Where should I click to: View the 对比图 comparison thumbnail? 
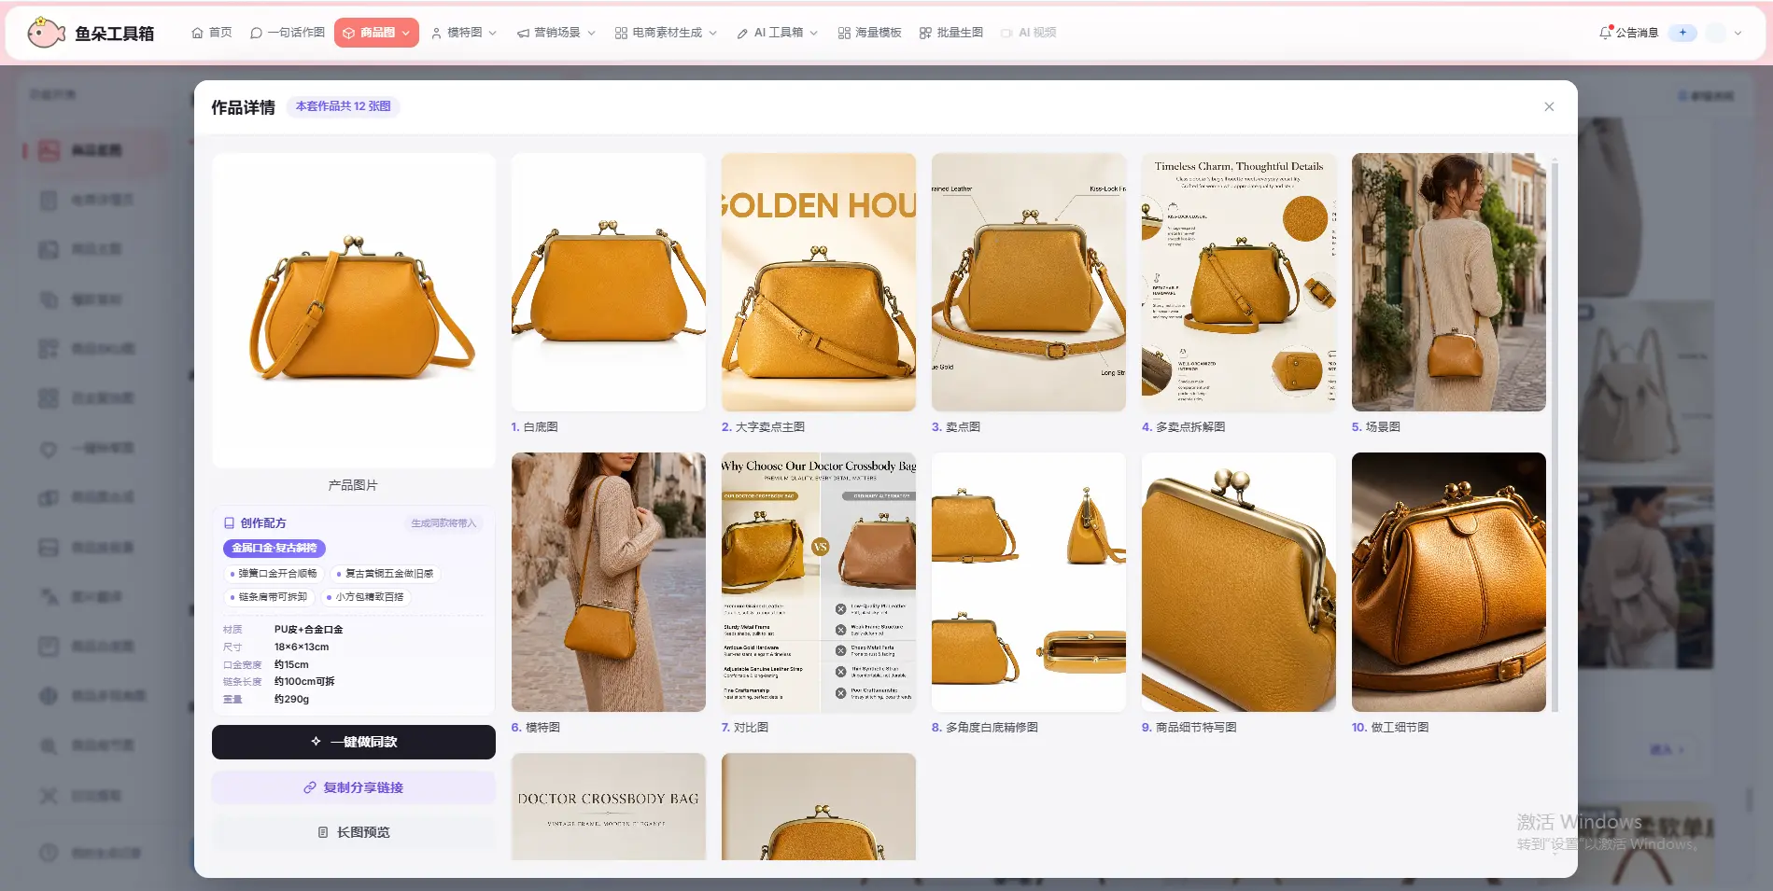[819, 582]
